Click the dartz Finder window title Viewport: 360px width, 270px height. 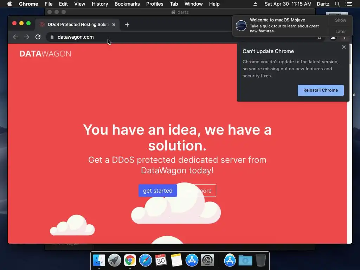(180, 12)
